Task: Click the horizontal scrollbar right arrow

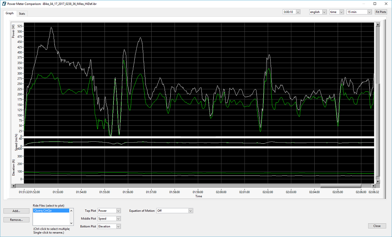Action: coord(373,186)
